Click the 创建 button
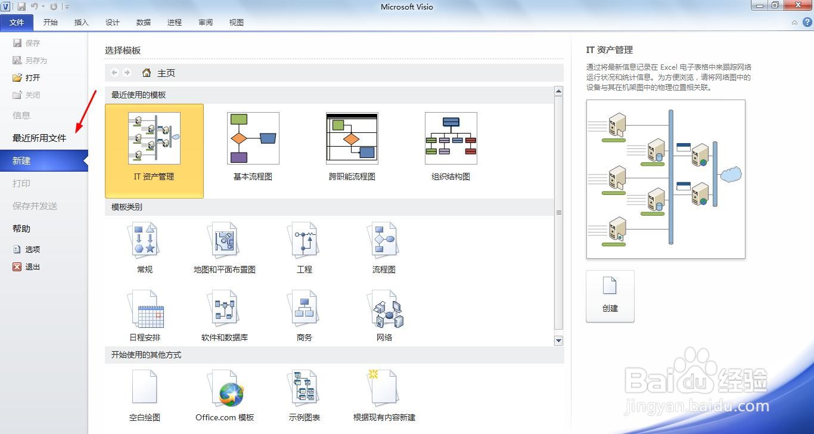 click(x=610, y=296)
